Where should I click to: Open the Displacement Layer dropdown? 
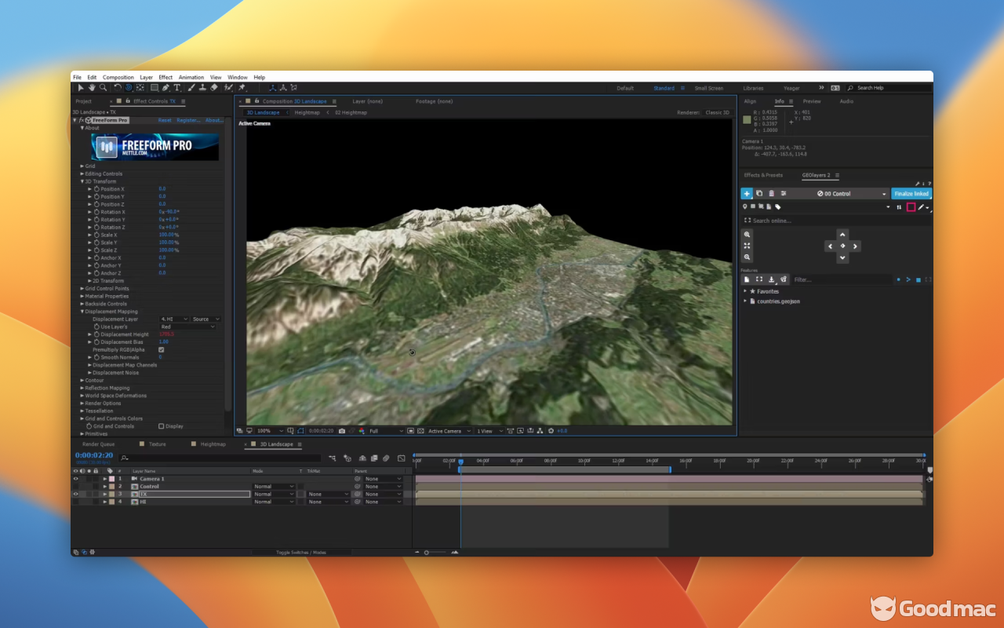[x=174, y=319]
